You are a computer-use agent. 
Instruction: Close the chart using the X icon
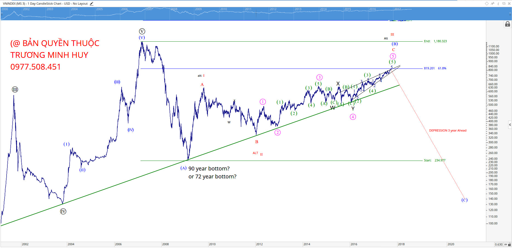[x=509, y=4]
